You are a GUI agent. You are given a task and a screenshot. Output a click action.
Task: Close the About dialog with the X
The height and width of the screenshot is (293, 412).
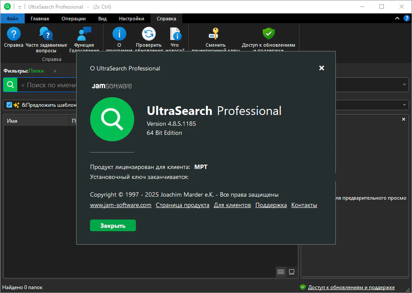coord(322,68)
